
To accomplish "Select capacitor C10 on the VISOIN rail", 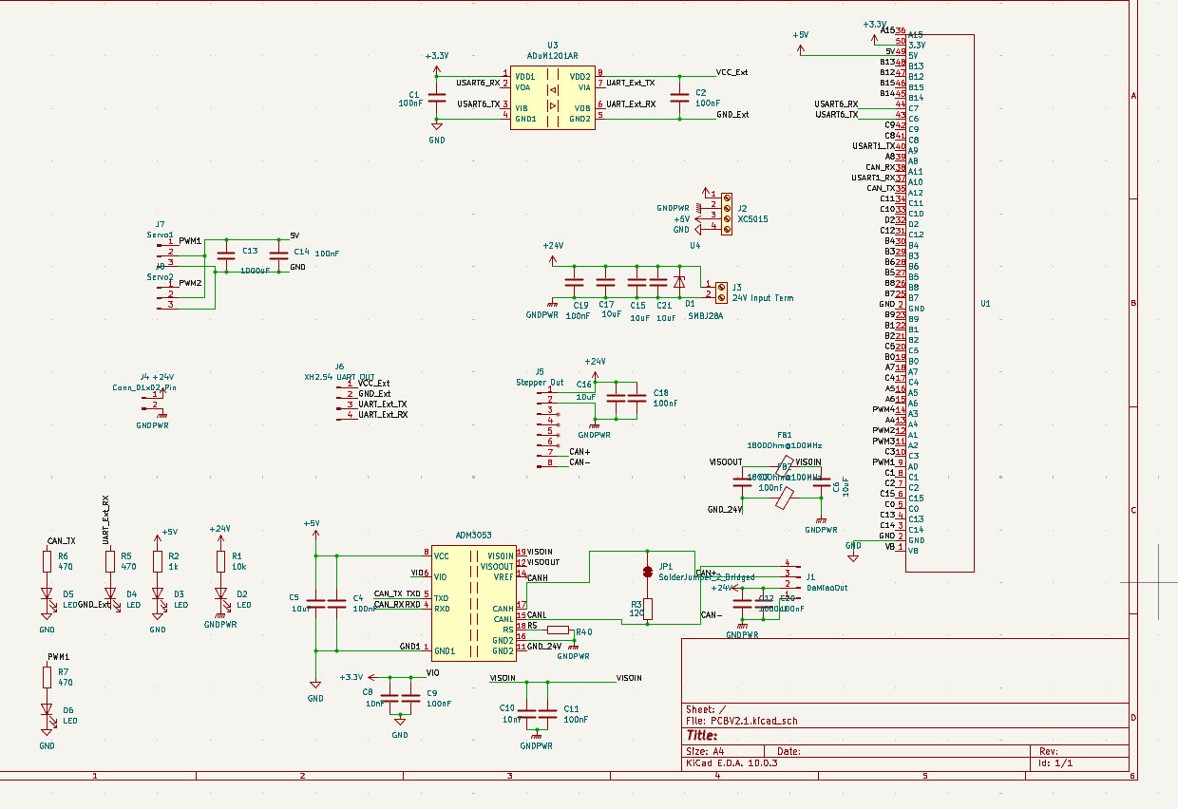I will click(526, 714).
